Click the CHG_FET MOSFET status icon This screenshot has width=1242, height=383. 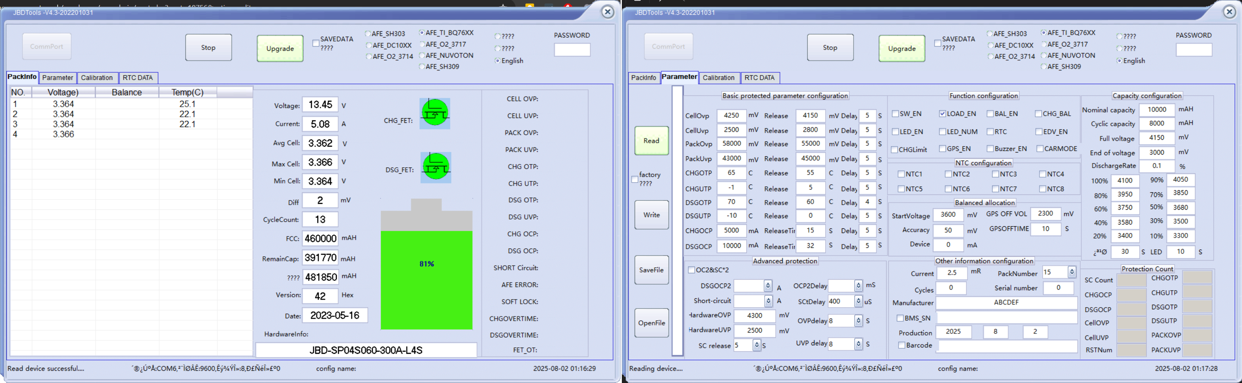[435, 114]
